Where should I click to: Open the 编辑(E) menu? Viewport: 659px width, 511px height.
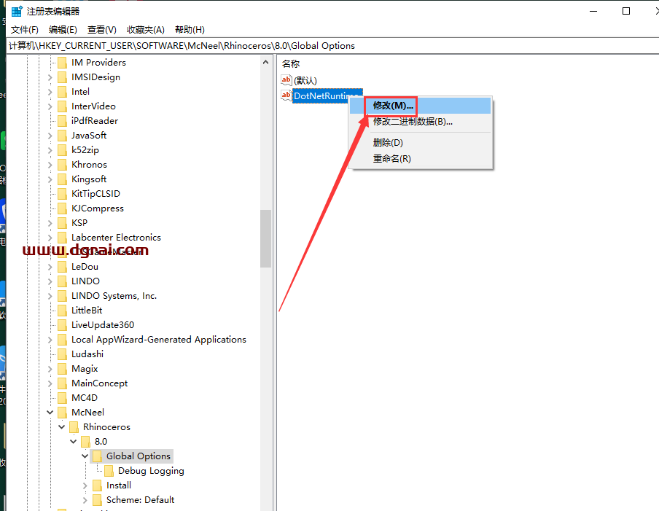pyautogui.click(x=63, y=30)
